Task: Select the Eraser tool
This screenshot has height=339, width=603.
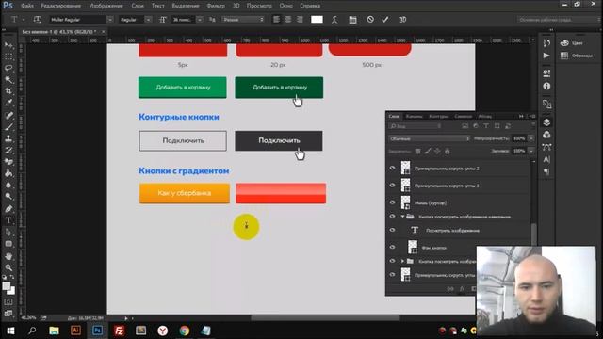Action: [8, 162]
